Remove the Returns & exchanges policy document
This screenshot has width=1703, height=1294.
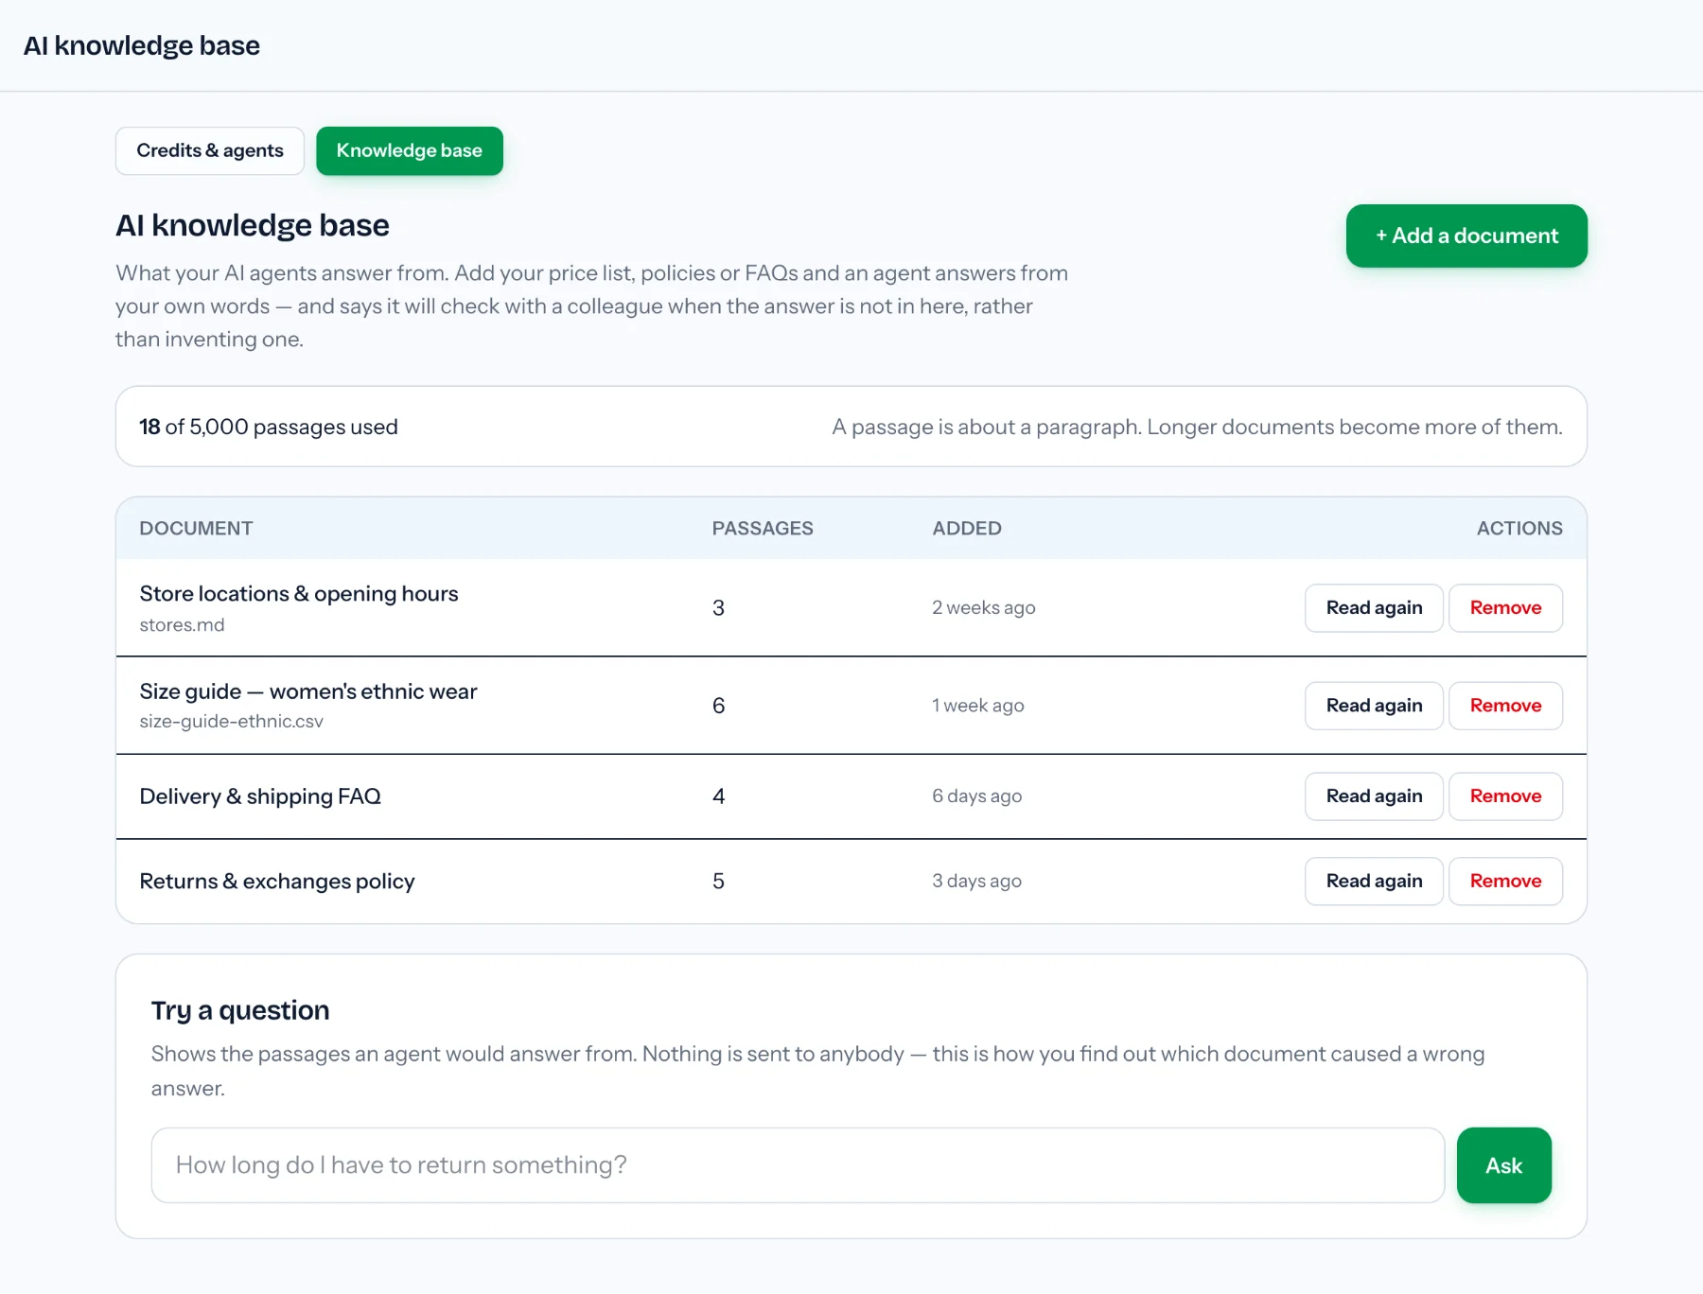[x=1505, y=882]
